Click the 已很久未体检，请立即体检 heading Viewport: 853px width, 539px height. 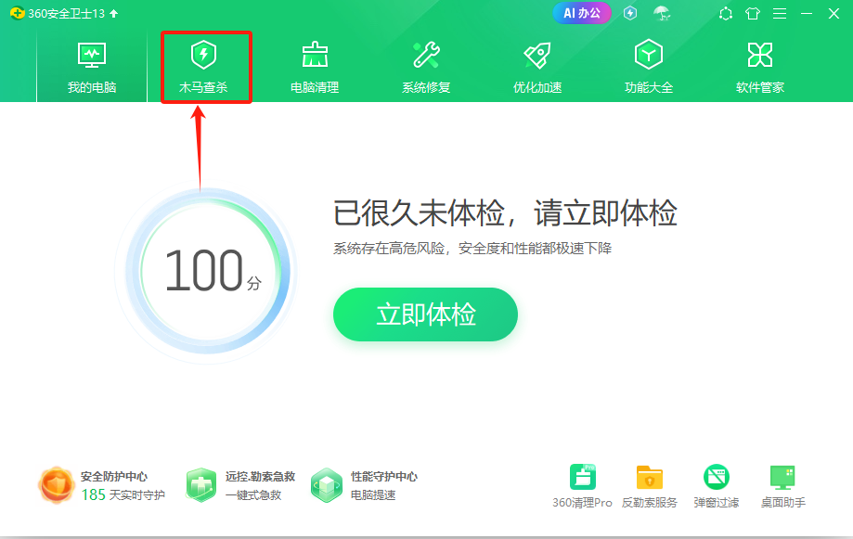[505, 212]
